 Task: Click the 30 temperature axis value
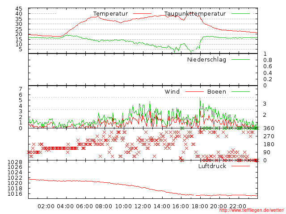point(19,24)
